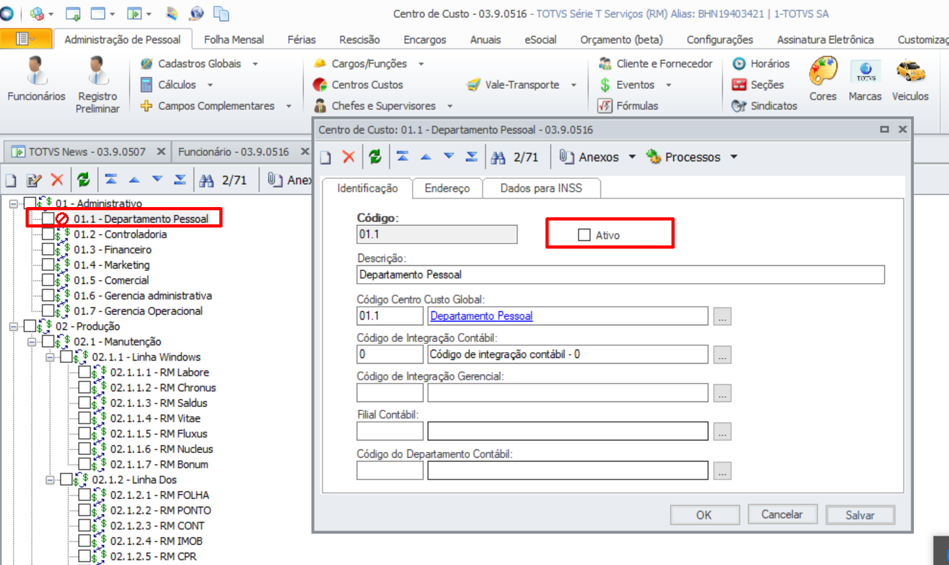This screenshot has height=565, width=949.
Task: Go to the next record in the dialog toolbar
Action: pos(449,157)
